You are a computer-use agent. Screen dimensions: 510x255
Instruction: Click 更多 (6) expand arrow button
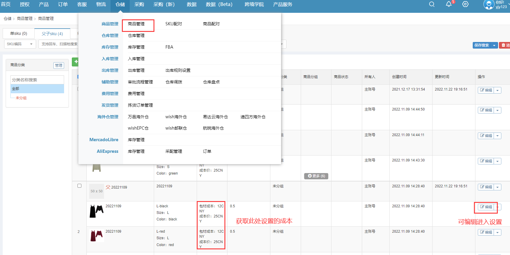[316, 176]
